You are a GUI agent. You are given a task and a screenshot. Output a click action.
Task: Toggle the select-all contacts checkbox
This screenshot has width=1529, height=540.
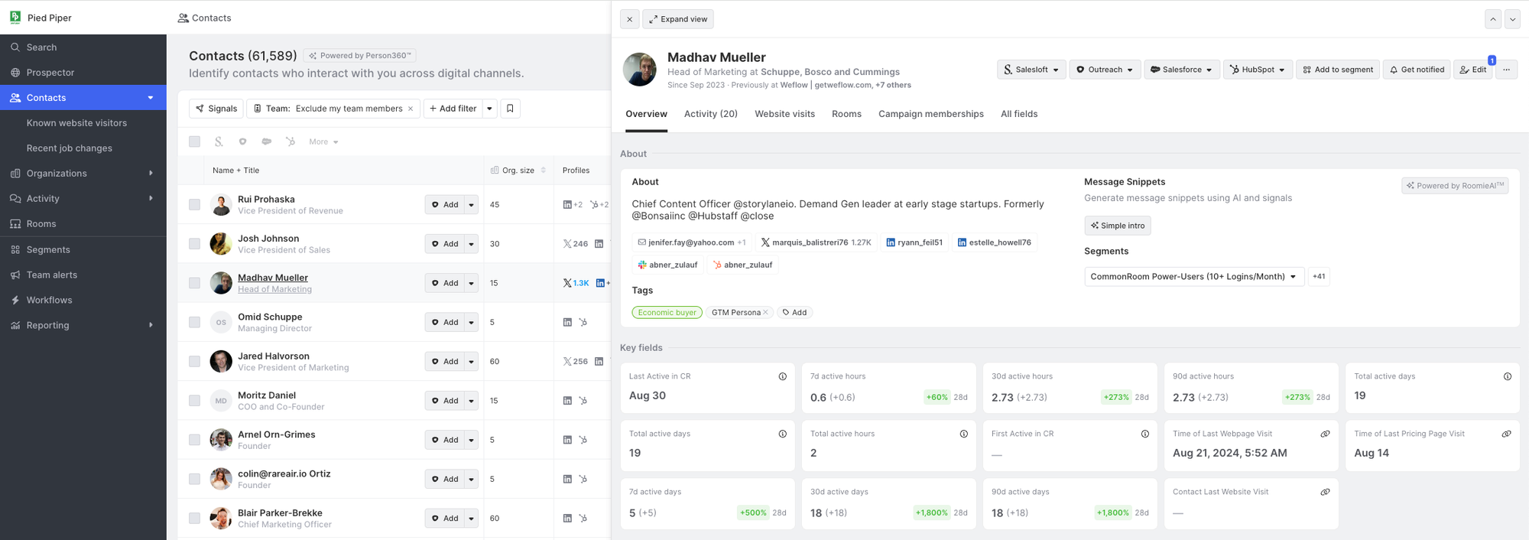point(194,142)
